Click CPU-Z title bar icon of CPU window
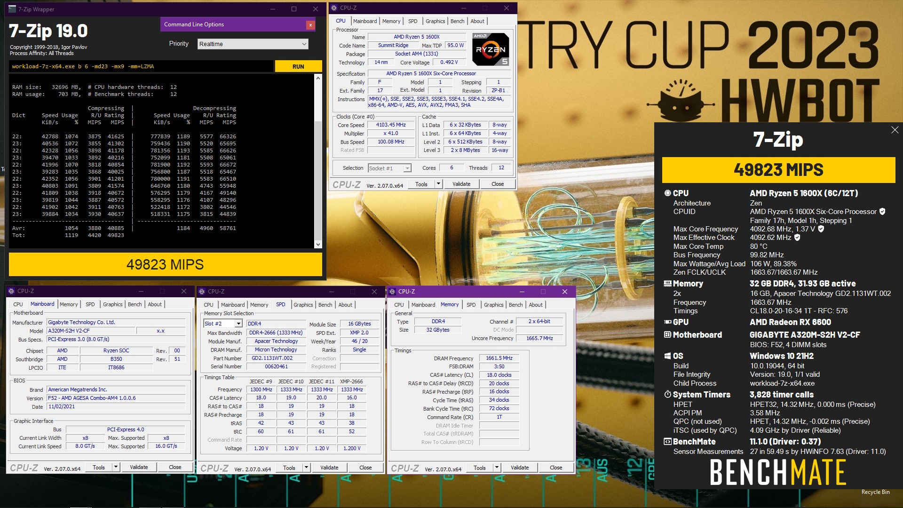The height and width of the screenshot is (508, 903). tap(334, 8)
